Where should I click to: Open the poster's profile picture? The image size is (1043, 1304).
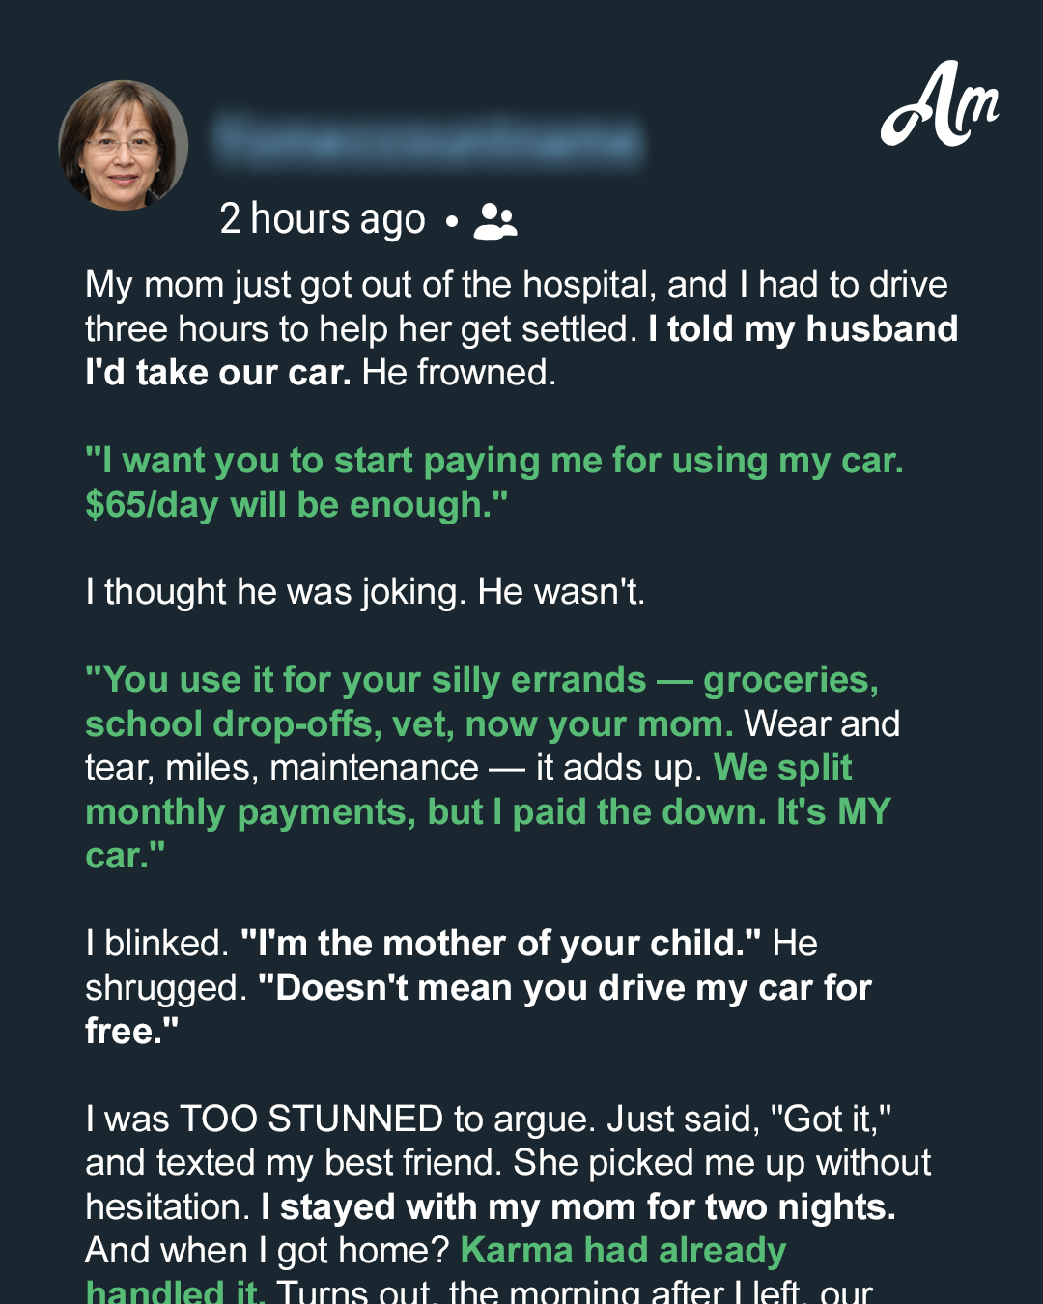124,145
